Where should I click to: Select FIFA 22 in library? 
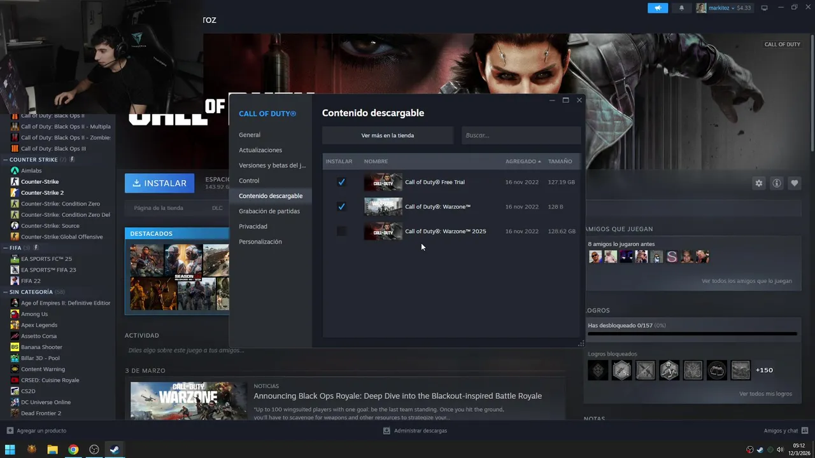click(x=31, y=281)
